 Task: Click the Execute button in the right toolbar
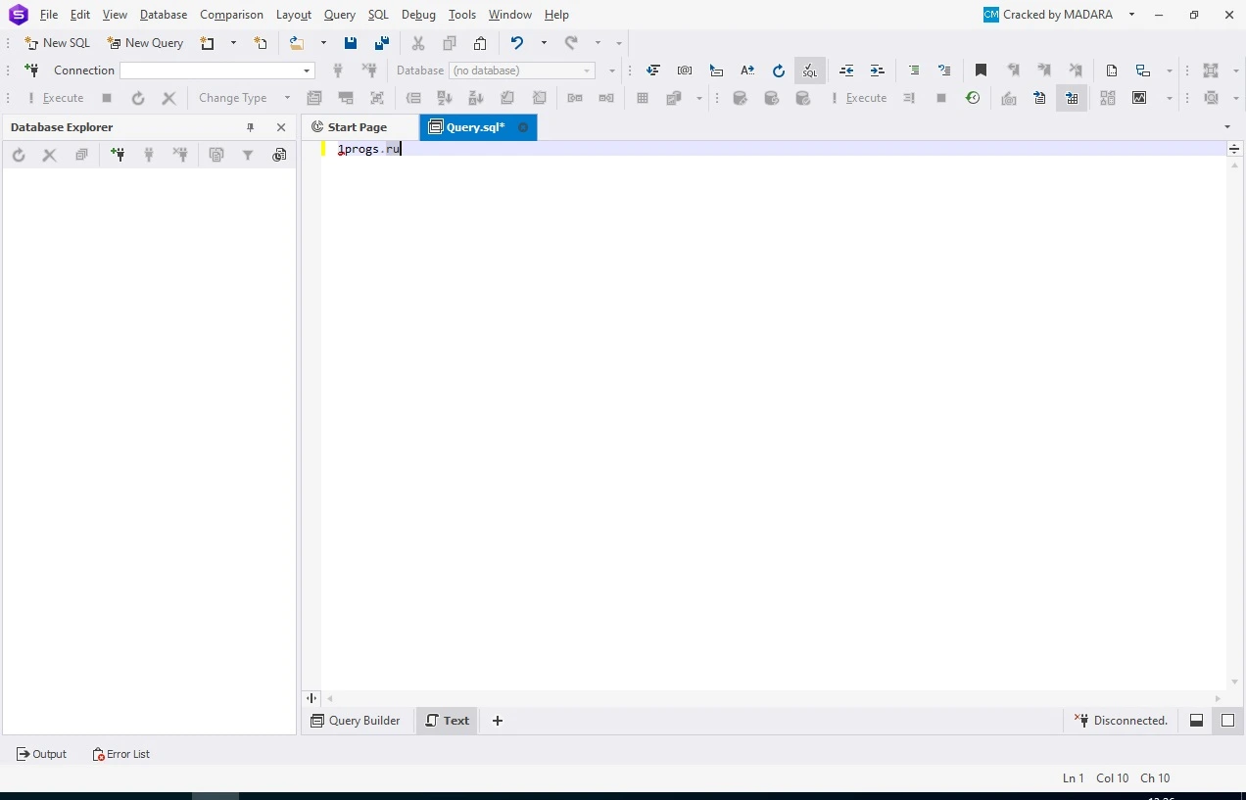[859, 98]
